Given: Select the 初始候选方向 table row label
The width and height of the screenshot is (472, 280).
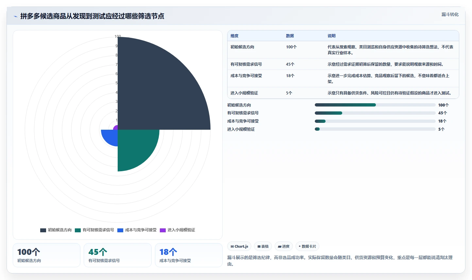Looking at the screenshot, I should point(242,47).
